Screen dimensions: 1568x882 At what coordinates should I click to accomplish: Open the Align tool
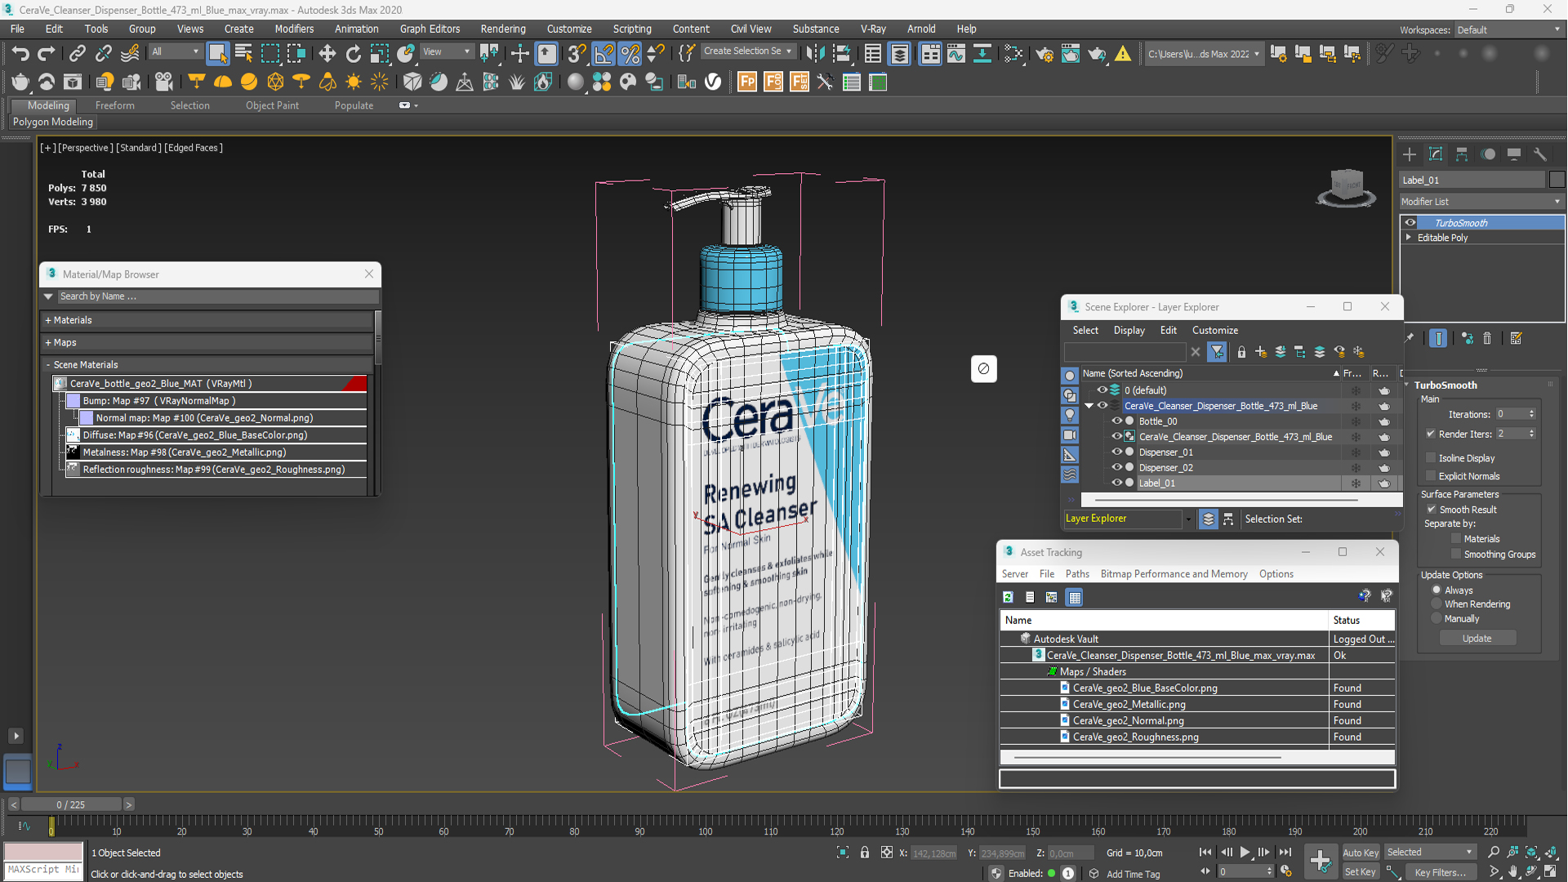point(841,54)
